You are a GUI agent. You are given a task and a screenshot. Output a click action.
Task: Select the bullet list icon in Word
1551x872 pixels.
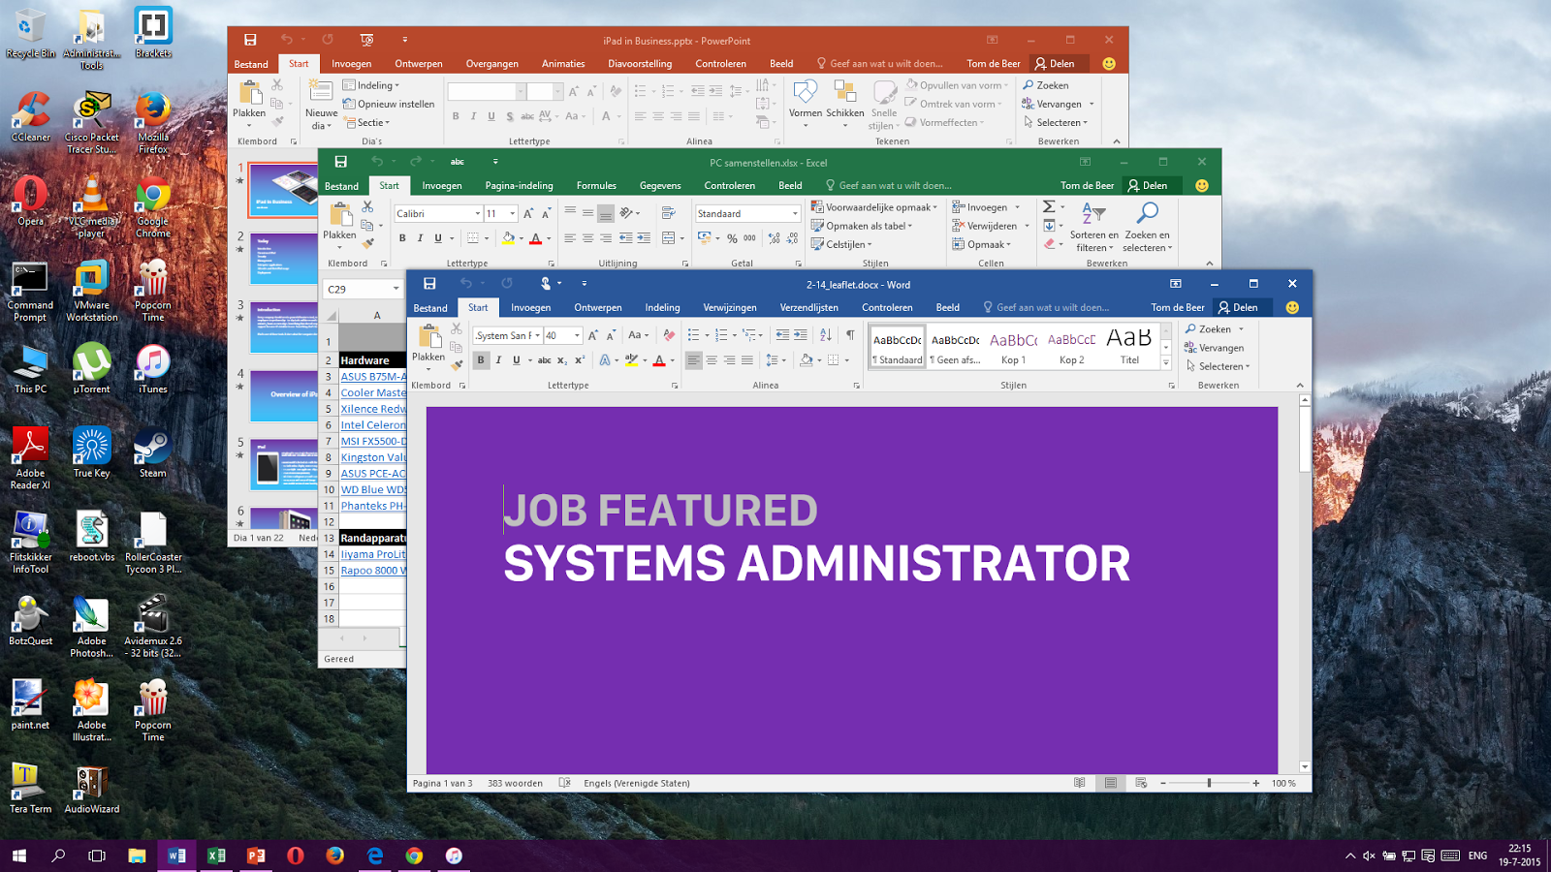[x=693, y=332]
